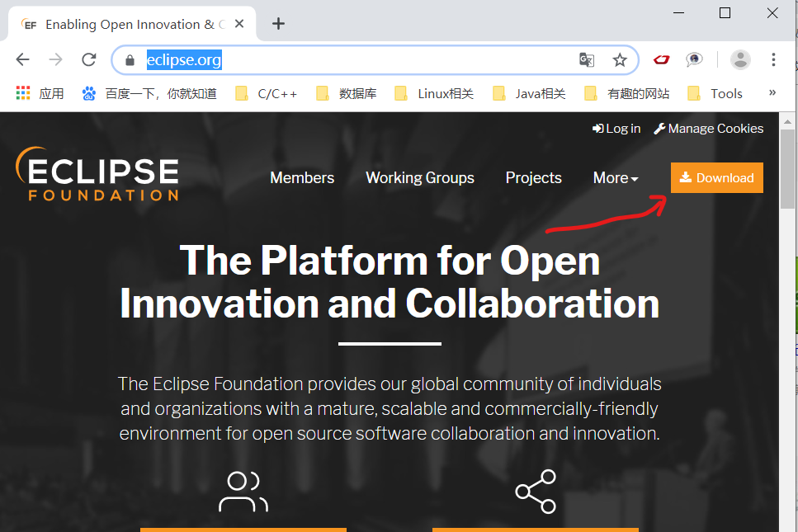Open the 数据库 bookmark folder
The height and width of the screenshot is (532, 798).
tap(346, 93)
